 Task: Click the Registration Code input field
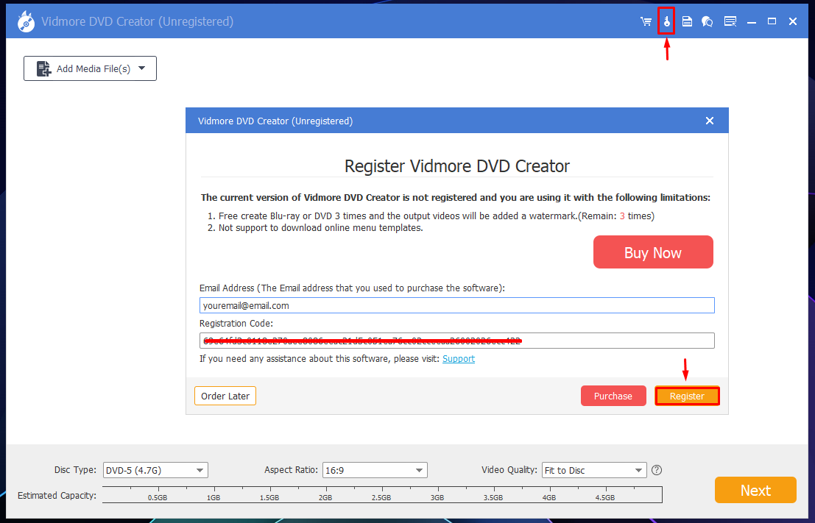457,341
